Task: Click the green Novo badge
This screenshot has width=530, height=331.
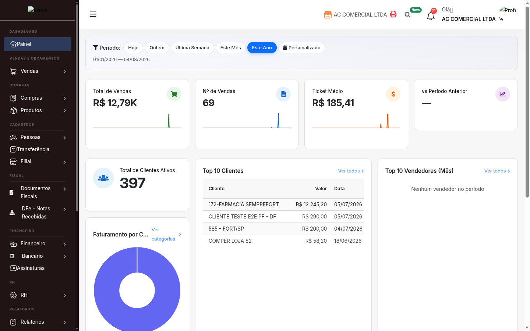Action: point(416,10)
